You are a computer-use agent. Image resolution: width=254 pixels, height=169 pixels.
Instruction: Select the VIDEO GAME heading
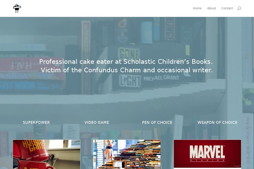click(x=97, y=123)
